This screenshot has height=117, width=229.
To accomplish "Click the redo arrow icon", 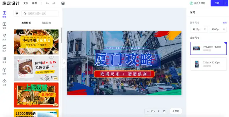I will coord(54,3).
